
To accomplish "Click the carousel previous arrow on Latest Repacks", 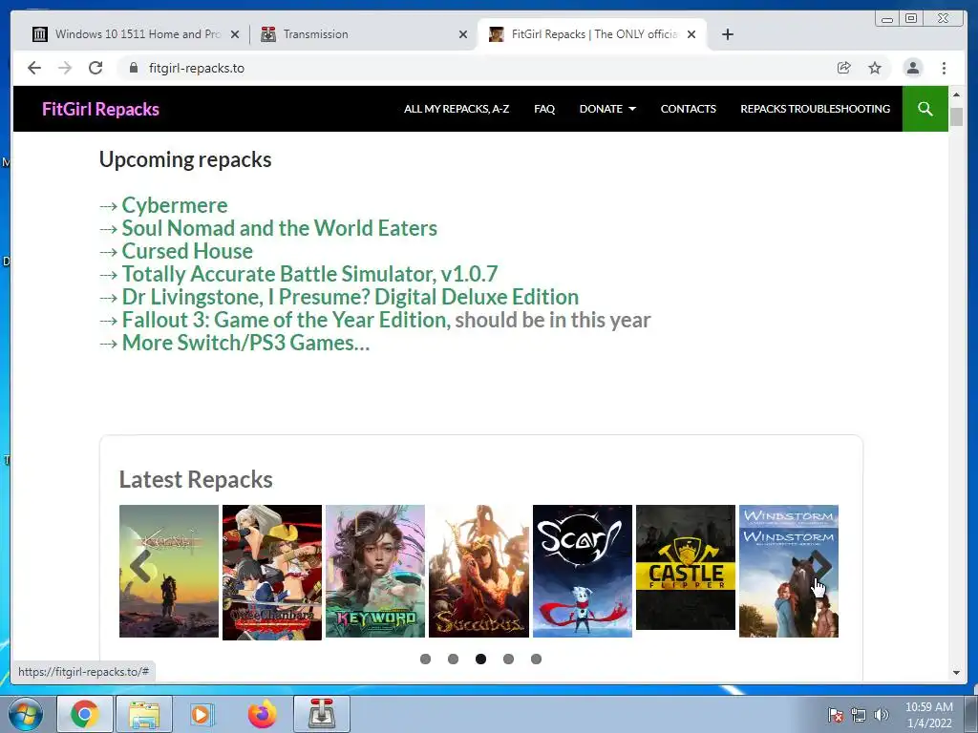I will [141, 567].
